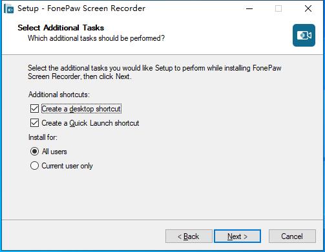The image size is (325, 252).
Task: Click the window title 'Setup - FonePaw Screen Recorder'
Action: click(81, 8)
